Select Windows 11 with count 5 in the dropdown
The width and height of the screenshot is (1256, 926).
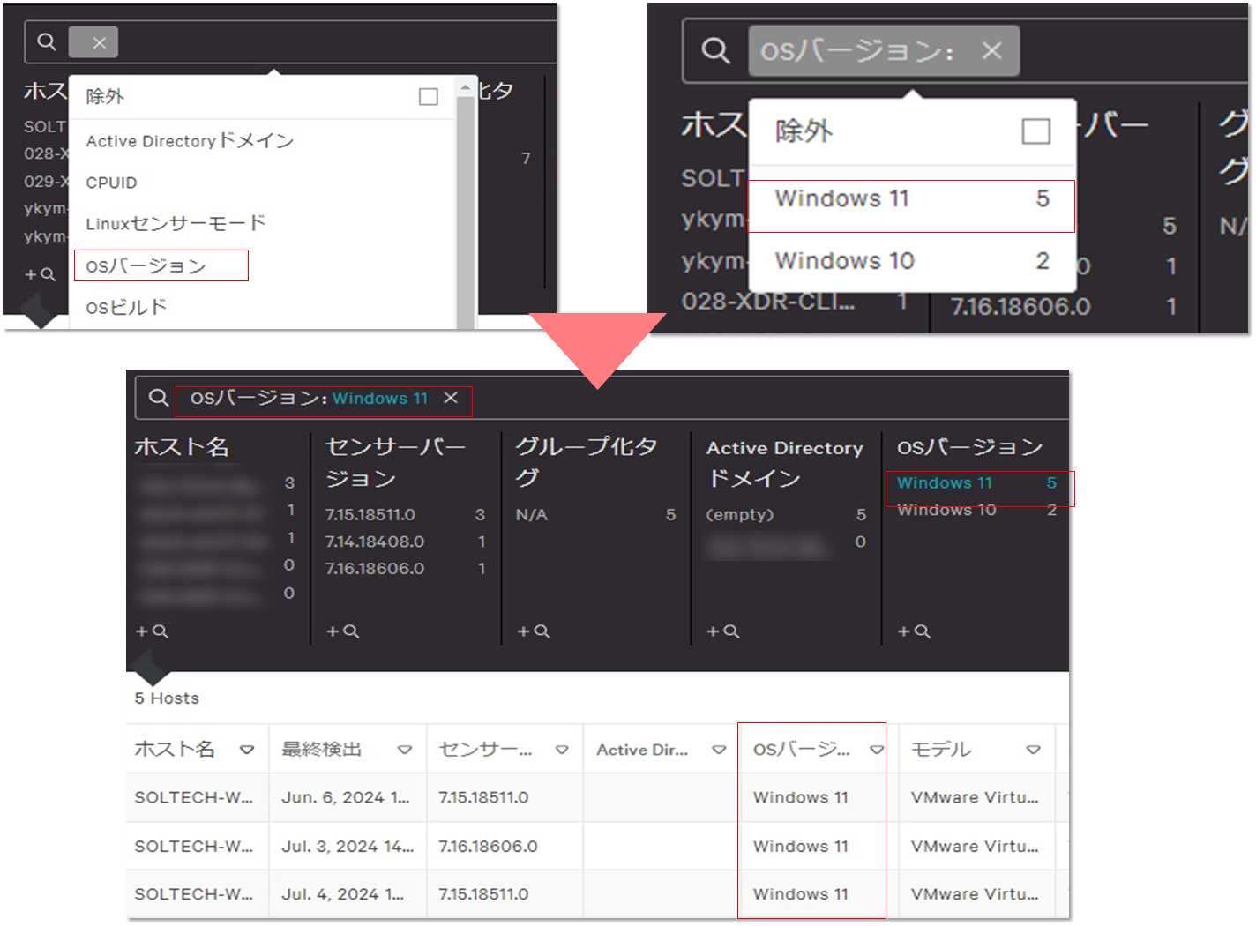pyautogui.click(x=912, y=199)
